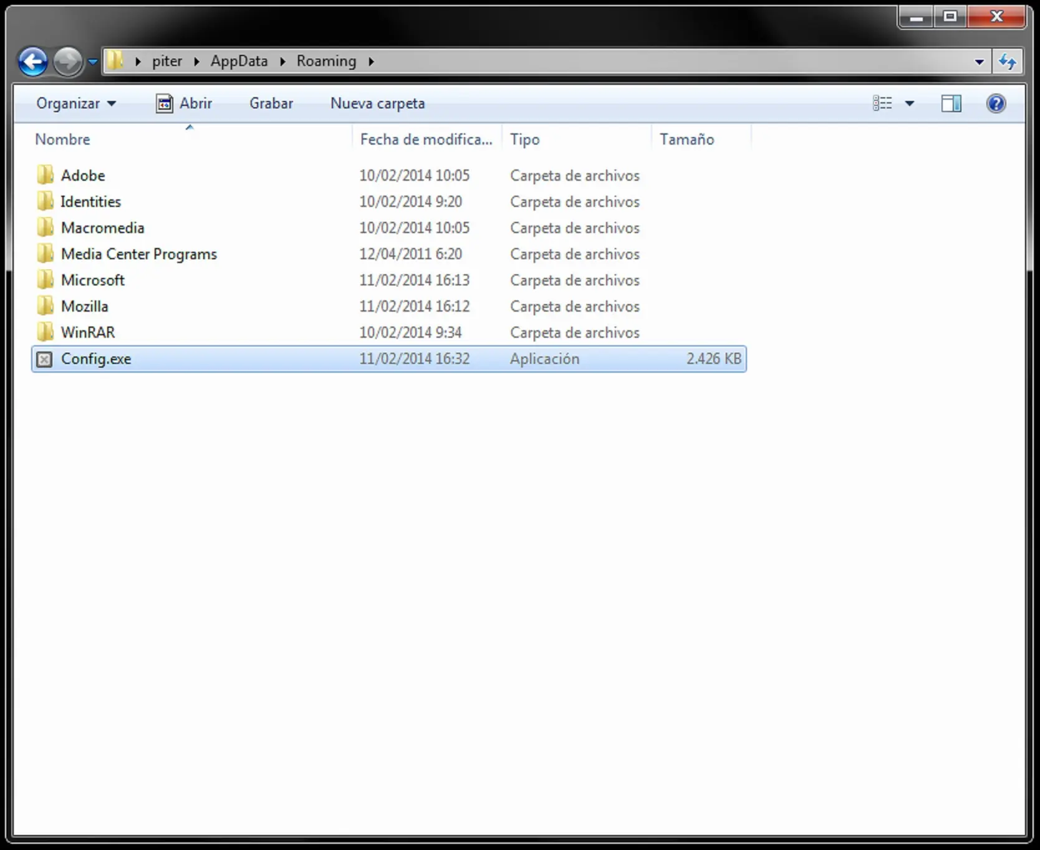1040x850 pixels.
Task: Click Carpeta de archivos in Adobe row
Action: (575, 176)
